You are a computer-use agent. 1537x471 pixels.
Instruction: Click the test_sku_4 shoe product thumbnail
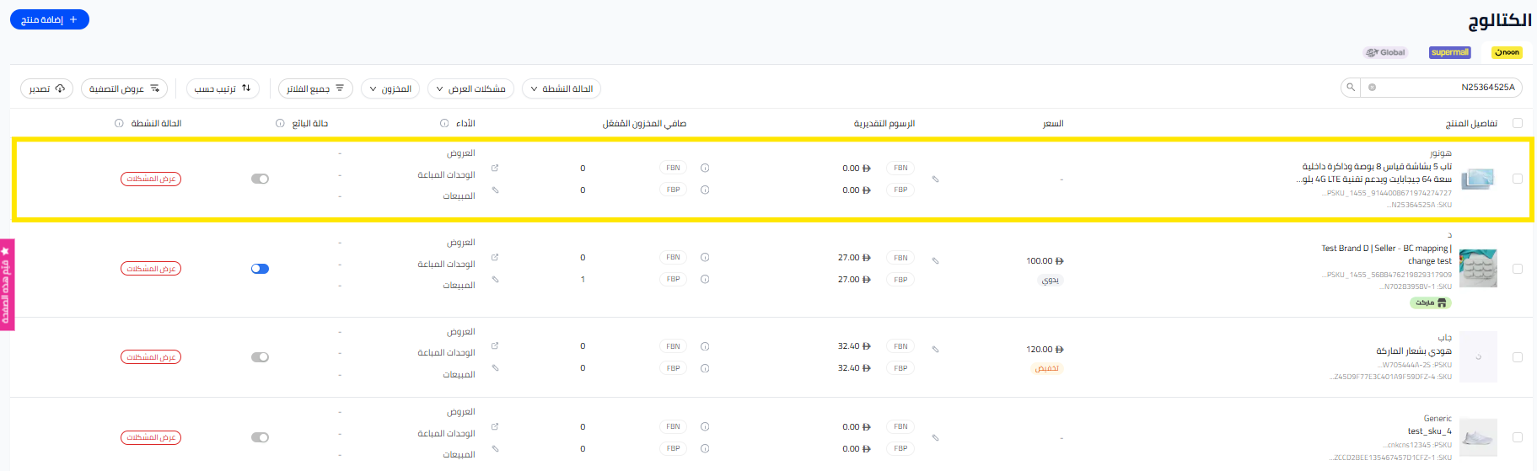click(x=1478, y=437)
